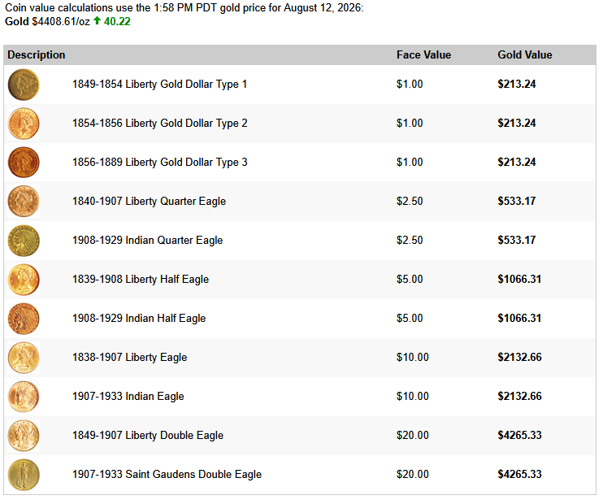The height and width of the screenshot is (504, 603).
Task: Select the Liberty Quarter Eagle coin thumbnail
Action: coord(24,202)
